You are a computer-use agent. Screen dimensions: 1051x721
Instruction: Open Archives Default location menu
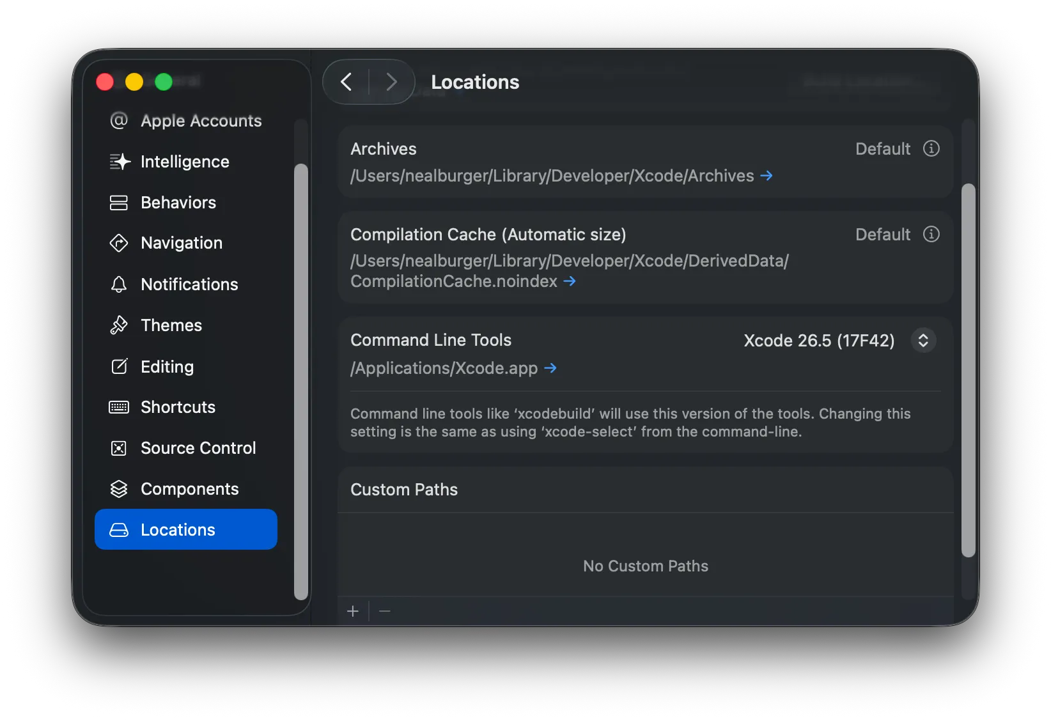(883, 149)
